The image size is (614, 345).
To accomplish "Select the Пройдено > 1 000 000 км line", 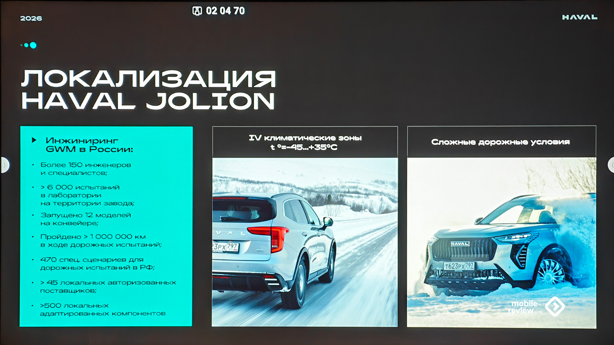I will click(101, 241).
